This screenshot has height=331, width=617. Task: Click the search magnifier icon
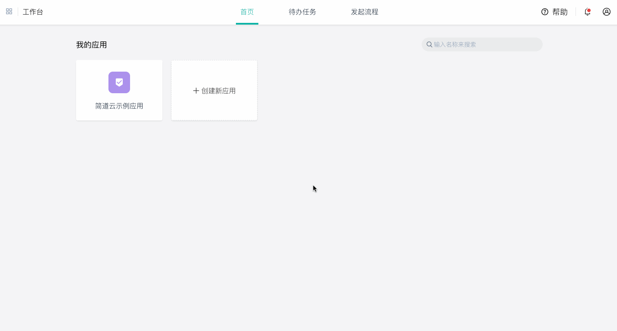point(429,44)
